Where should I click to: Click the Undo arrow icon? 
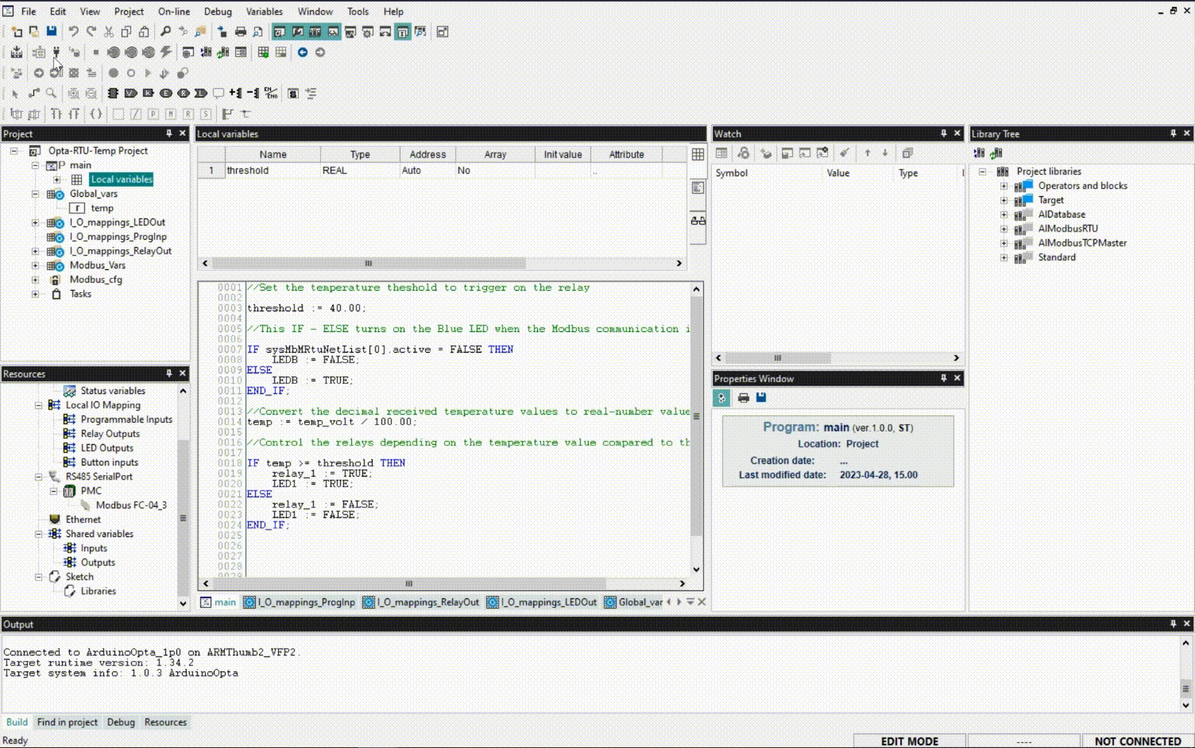click(x=73, y=32)
